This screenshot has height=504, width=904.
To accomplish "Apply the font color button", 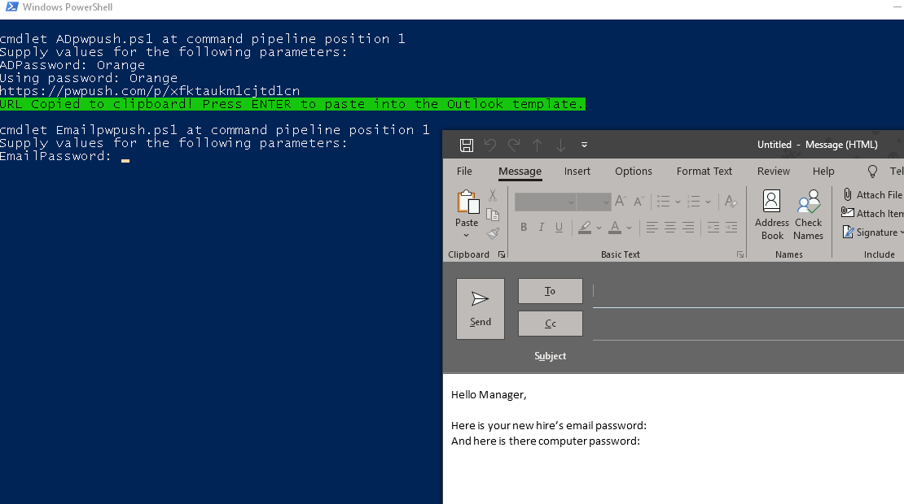I will (615, 228).
